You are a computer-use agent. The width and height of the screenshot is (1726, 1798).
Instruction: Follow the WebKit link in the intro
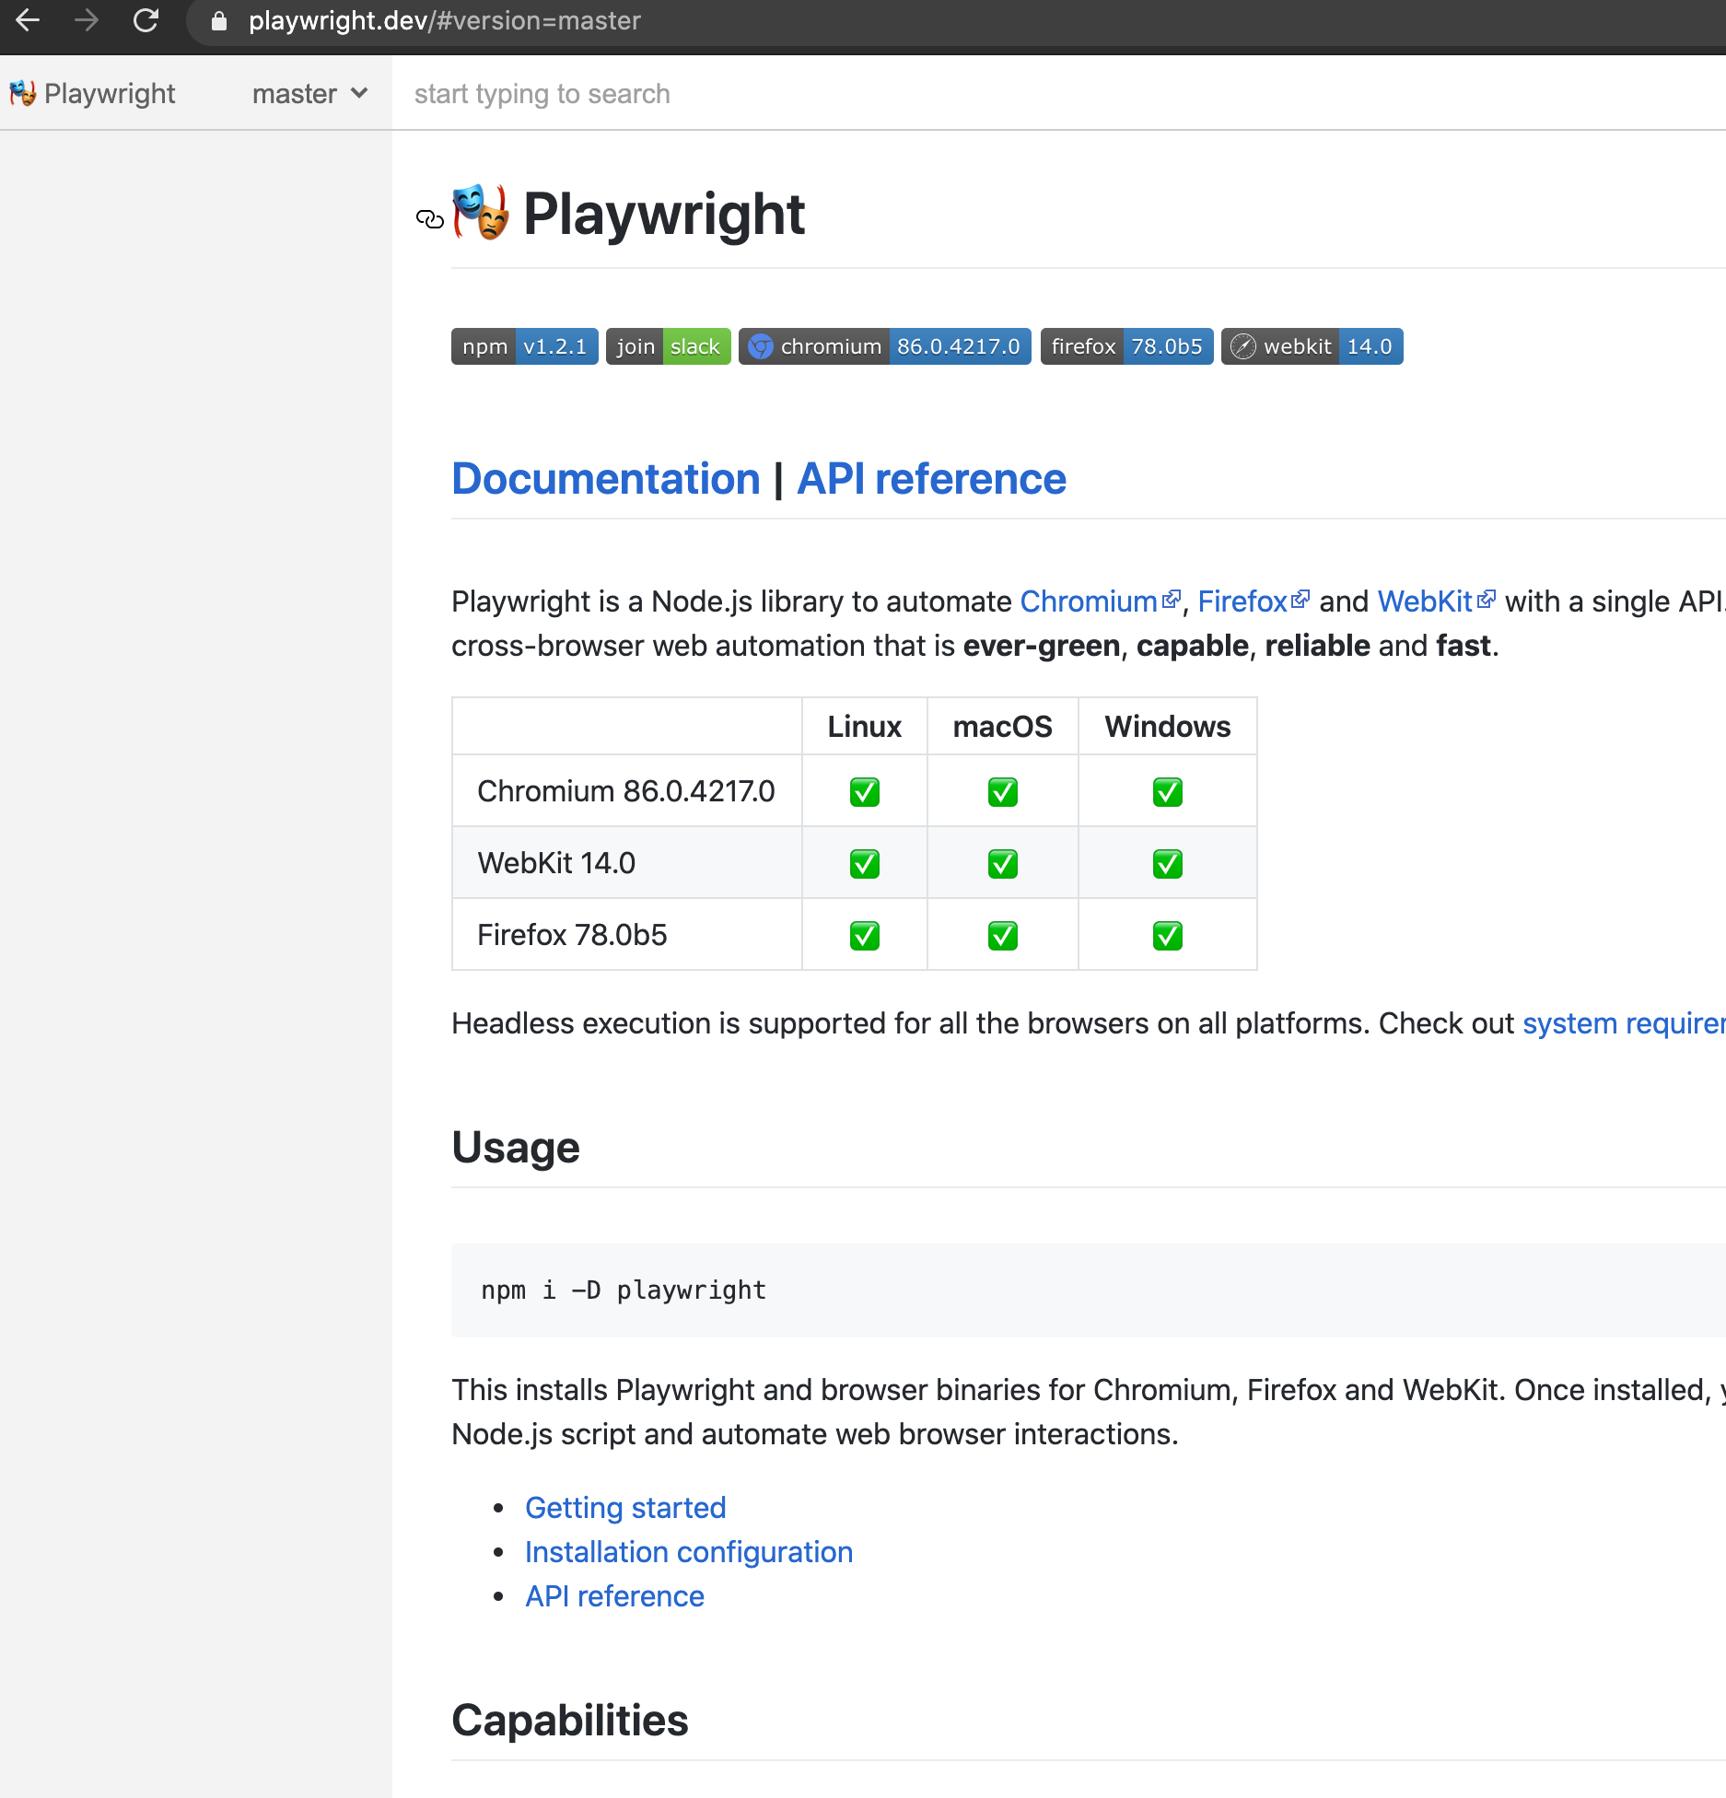[1425, 601]
